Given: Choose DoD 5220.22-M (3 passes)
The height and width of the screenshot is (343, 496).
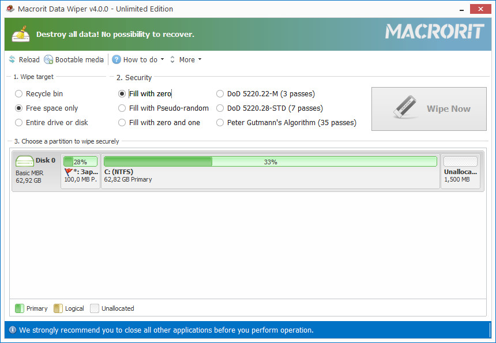Looking at the screenshot, I should coord(266,94).
